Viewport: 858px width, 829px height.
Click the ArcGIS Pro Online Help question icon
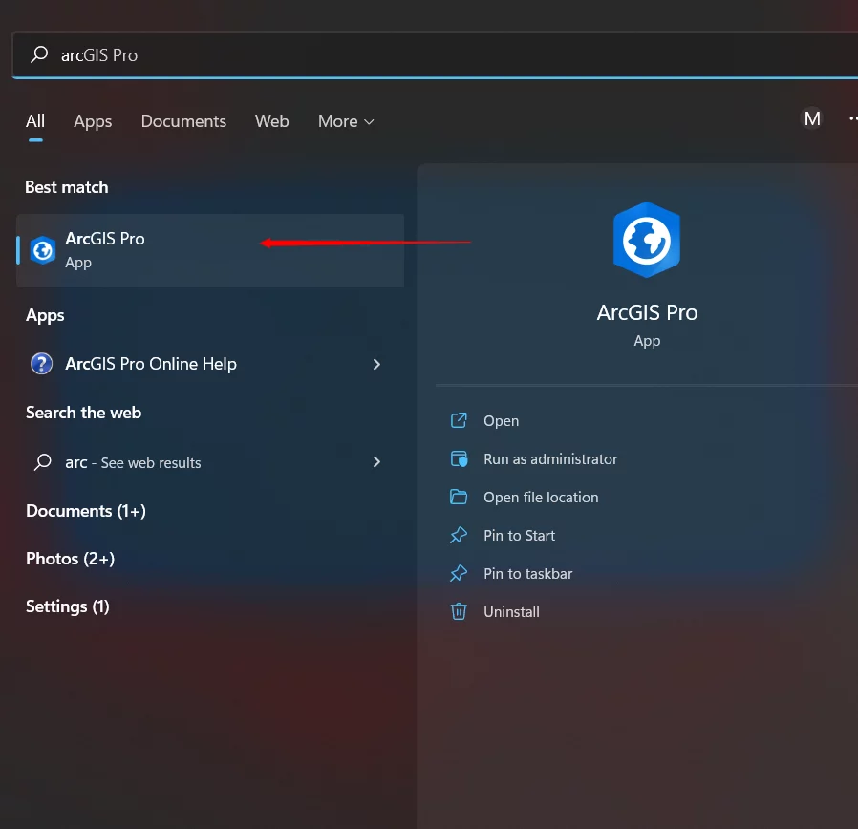click(42, 364)
